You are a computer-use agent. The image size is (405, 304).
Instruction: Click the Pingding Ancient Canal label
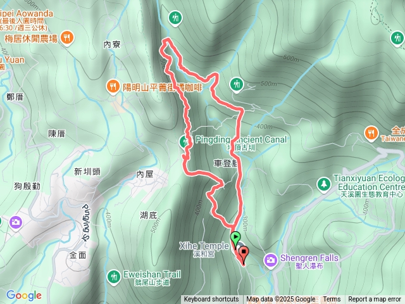tap(240, 140)
